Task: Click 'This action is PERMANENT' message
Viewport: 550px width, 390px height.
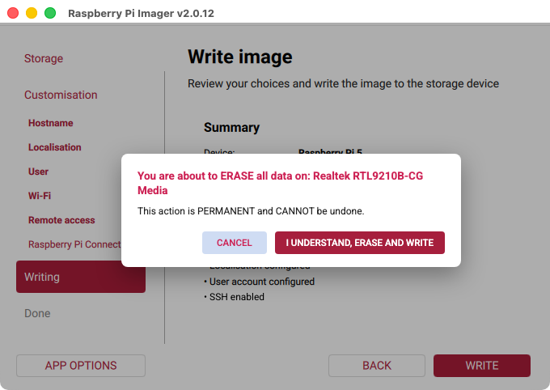Action: [251, 211]
